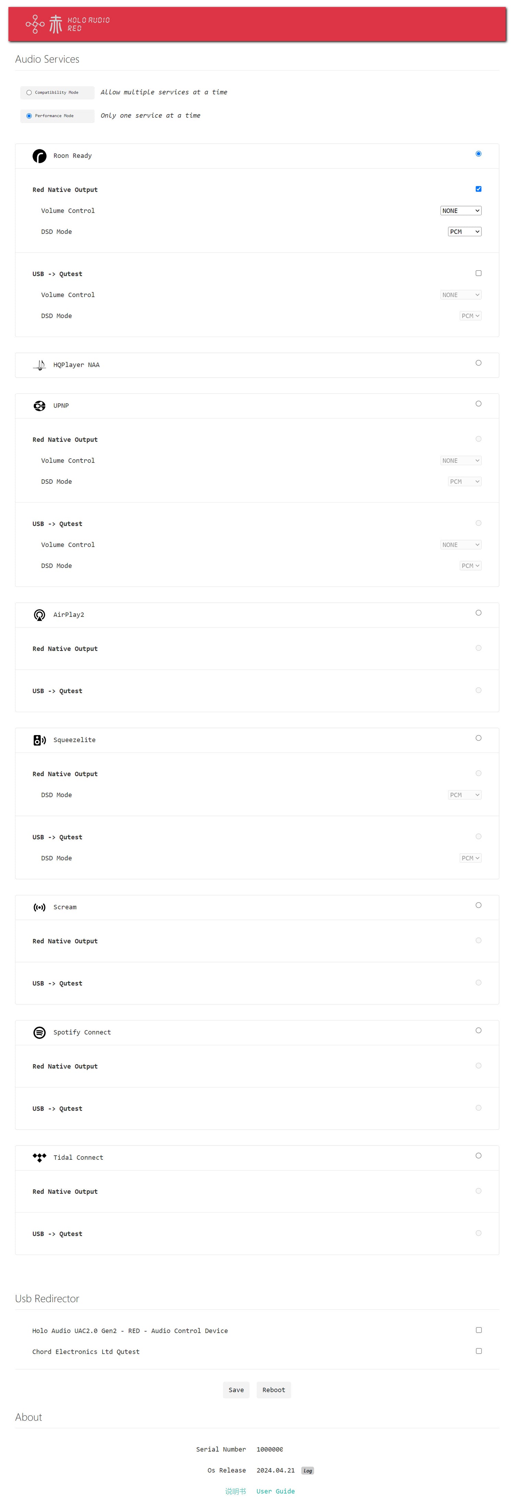This screenshot has width=515, height=1506.
Task: Click the UPNP service icon
Action: (39, 406)
